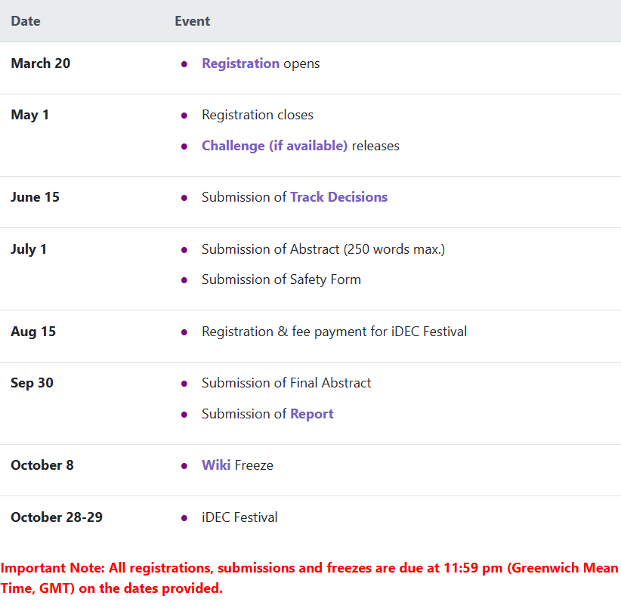621x608 pixels.
Task: Select the May 1 date cell
Action: pyautogui.click(x=29, y=116)
